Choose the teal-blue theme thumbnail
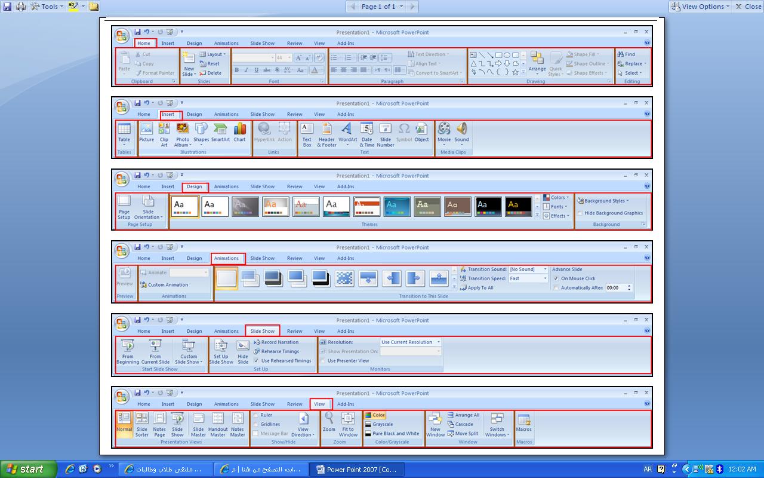Viewport: 764px width, 478px height. (x=397, y=206)
